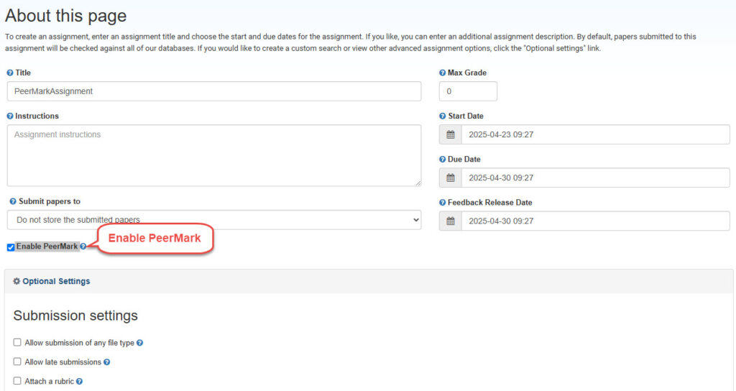This screenshot has height=391, width=736.
Task: Click the Submission settings heading
Action: 75,316
